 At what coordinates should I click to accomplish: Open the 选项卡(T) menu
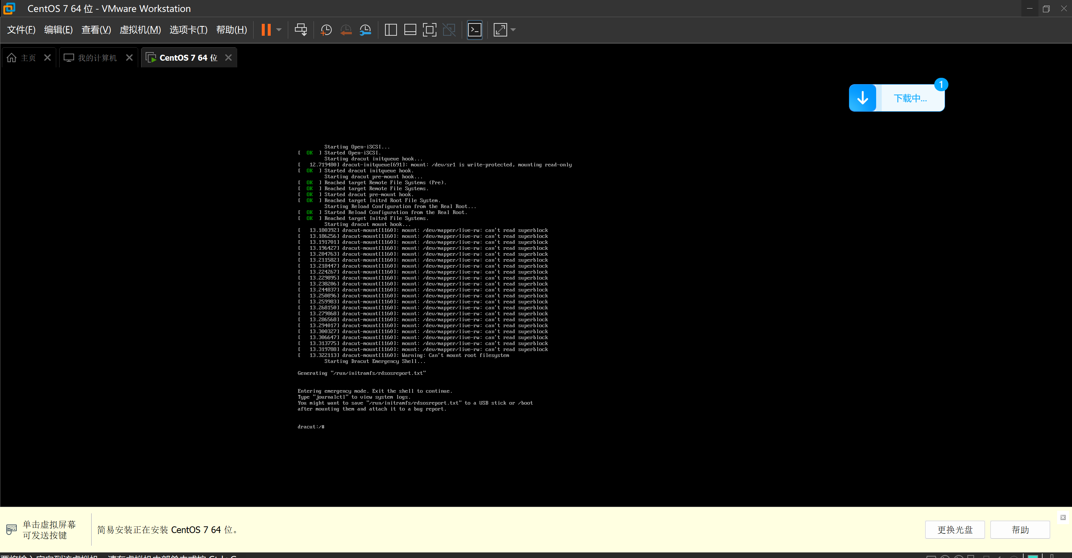point(188,29)
